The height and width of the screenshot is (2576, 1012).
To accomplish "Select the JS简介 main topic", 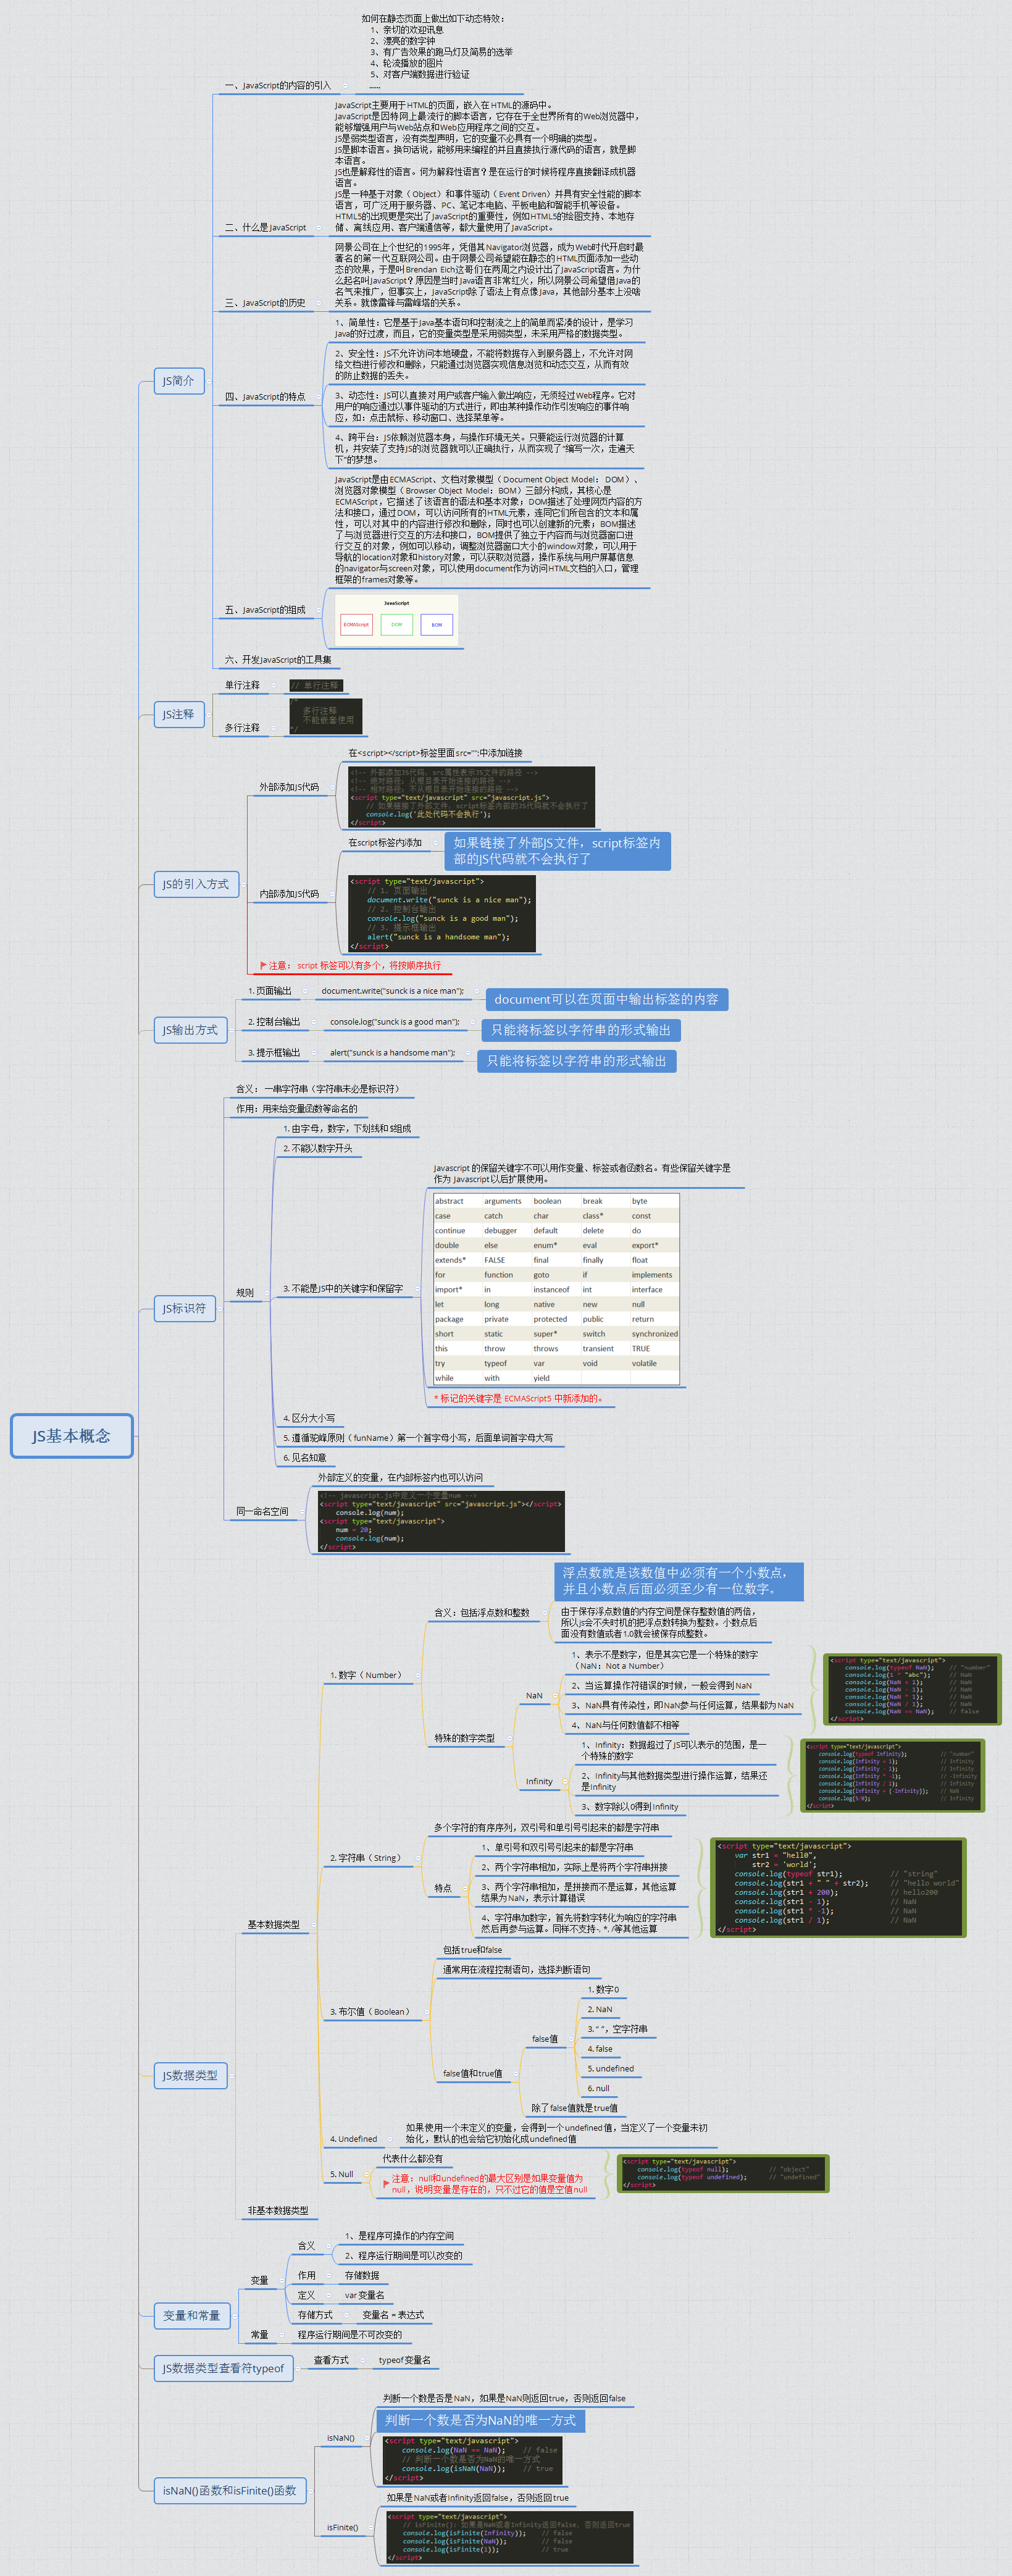I will [x=179, y=381].
